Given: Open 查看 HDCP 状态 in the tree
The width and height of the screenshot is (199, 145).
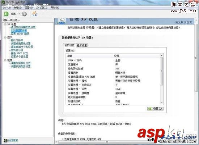Looking at the screenshot, I should coord(20,53).
